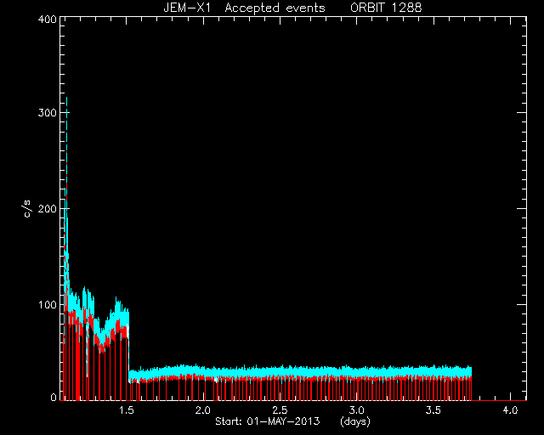544x435 pixels.
Task: Click the 300 label on the y-axis
Action: (48, 113)
